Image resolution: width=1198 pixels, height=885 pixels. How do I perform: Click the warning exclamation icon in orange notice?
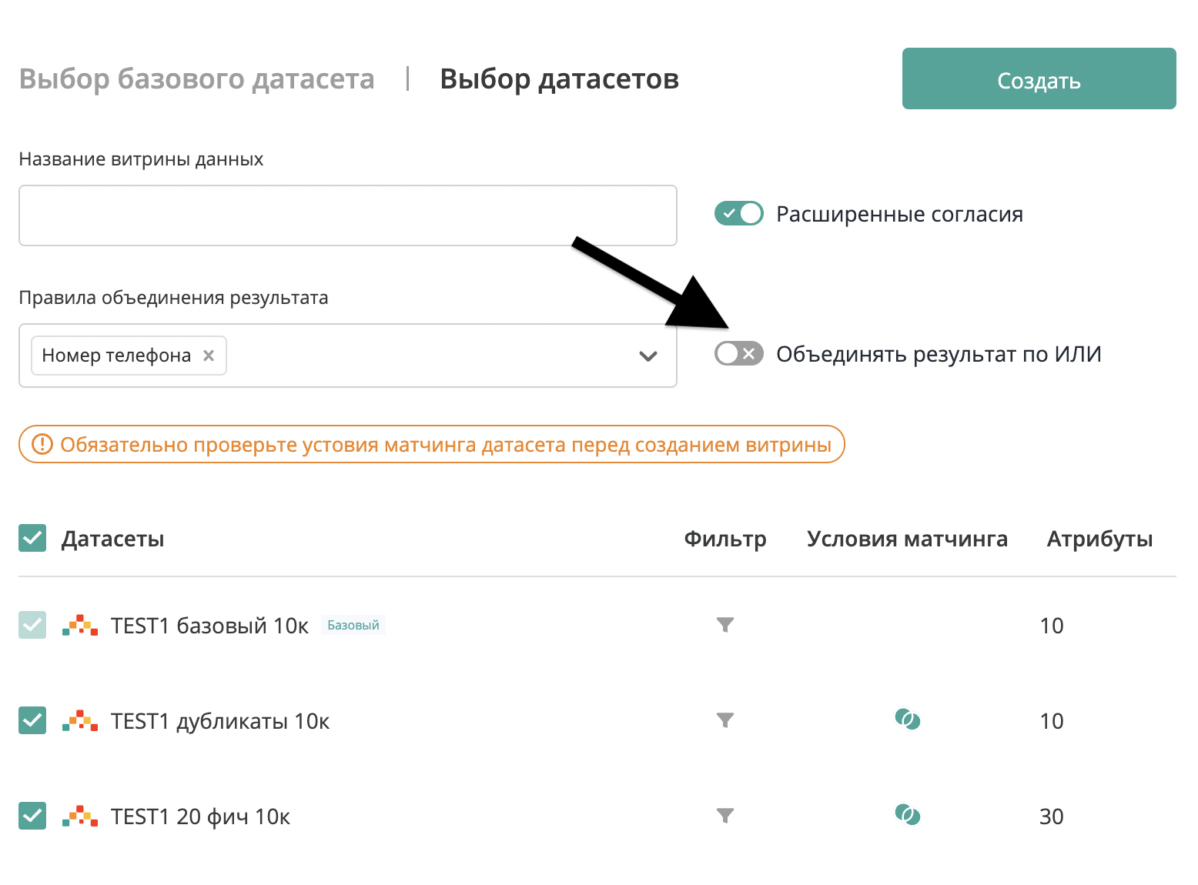42,444
